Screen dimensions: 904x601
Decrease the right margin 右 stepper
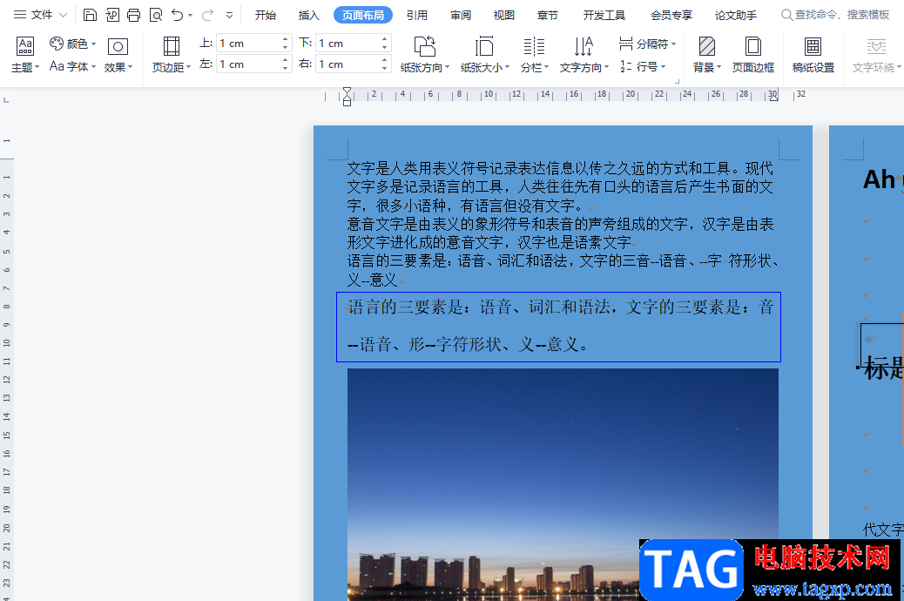point(385,68)
